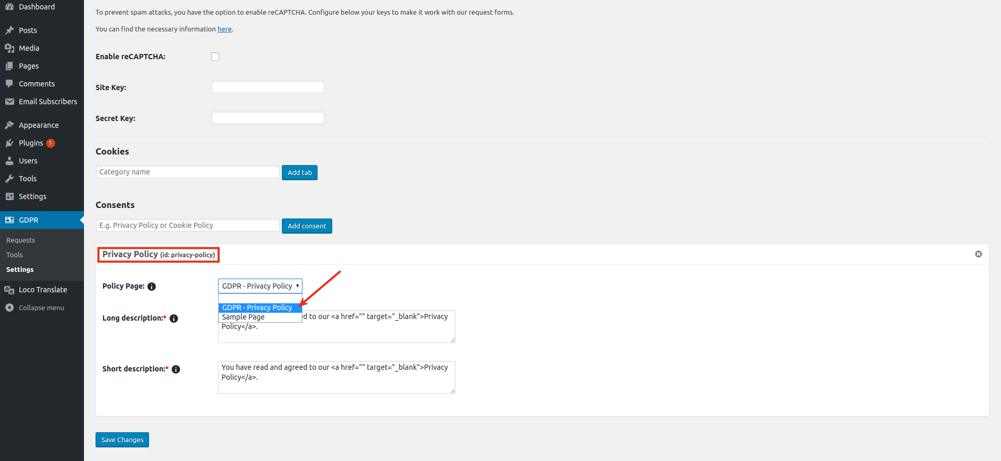Click the Email Subscribers envelope icon

tap(9, 102)
